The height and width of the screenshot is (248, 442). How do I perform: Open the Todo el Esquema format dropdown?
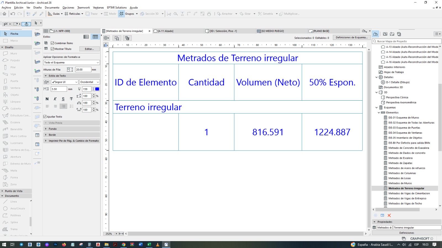(71, 63)
